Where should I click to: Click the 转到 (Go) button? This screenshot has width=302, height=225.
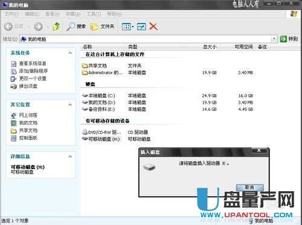pyautogui.click(x=289, y=39)
